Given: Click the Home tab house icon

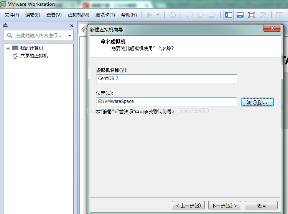Looking at the screenshot, I should click(x=84, y=29).
